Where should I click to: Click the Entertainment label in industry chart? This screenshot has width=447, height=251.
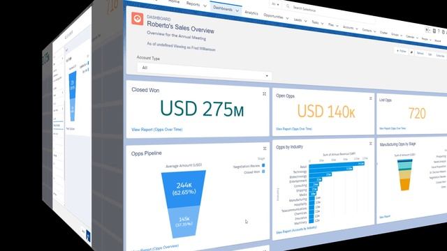pyautogui.click(x=298, y=181)
